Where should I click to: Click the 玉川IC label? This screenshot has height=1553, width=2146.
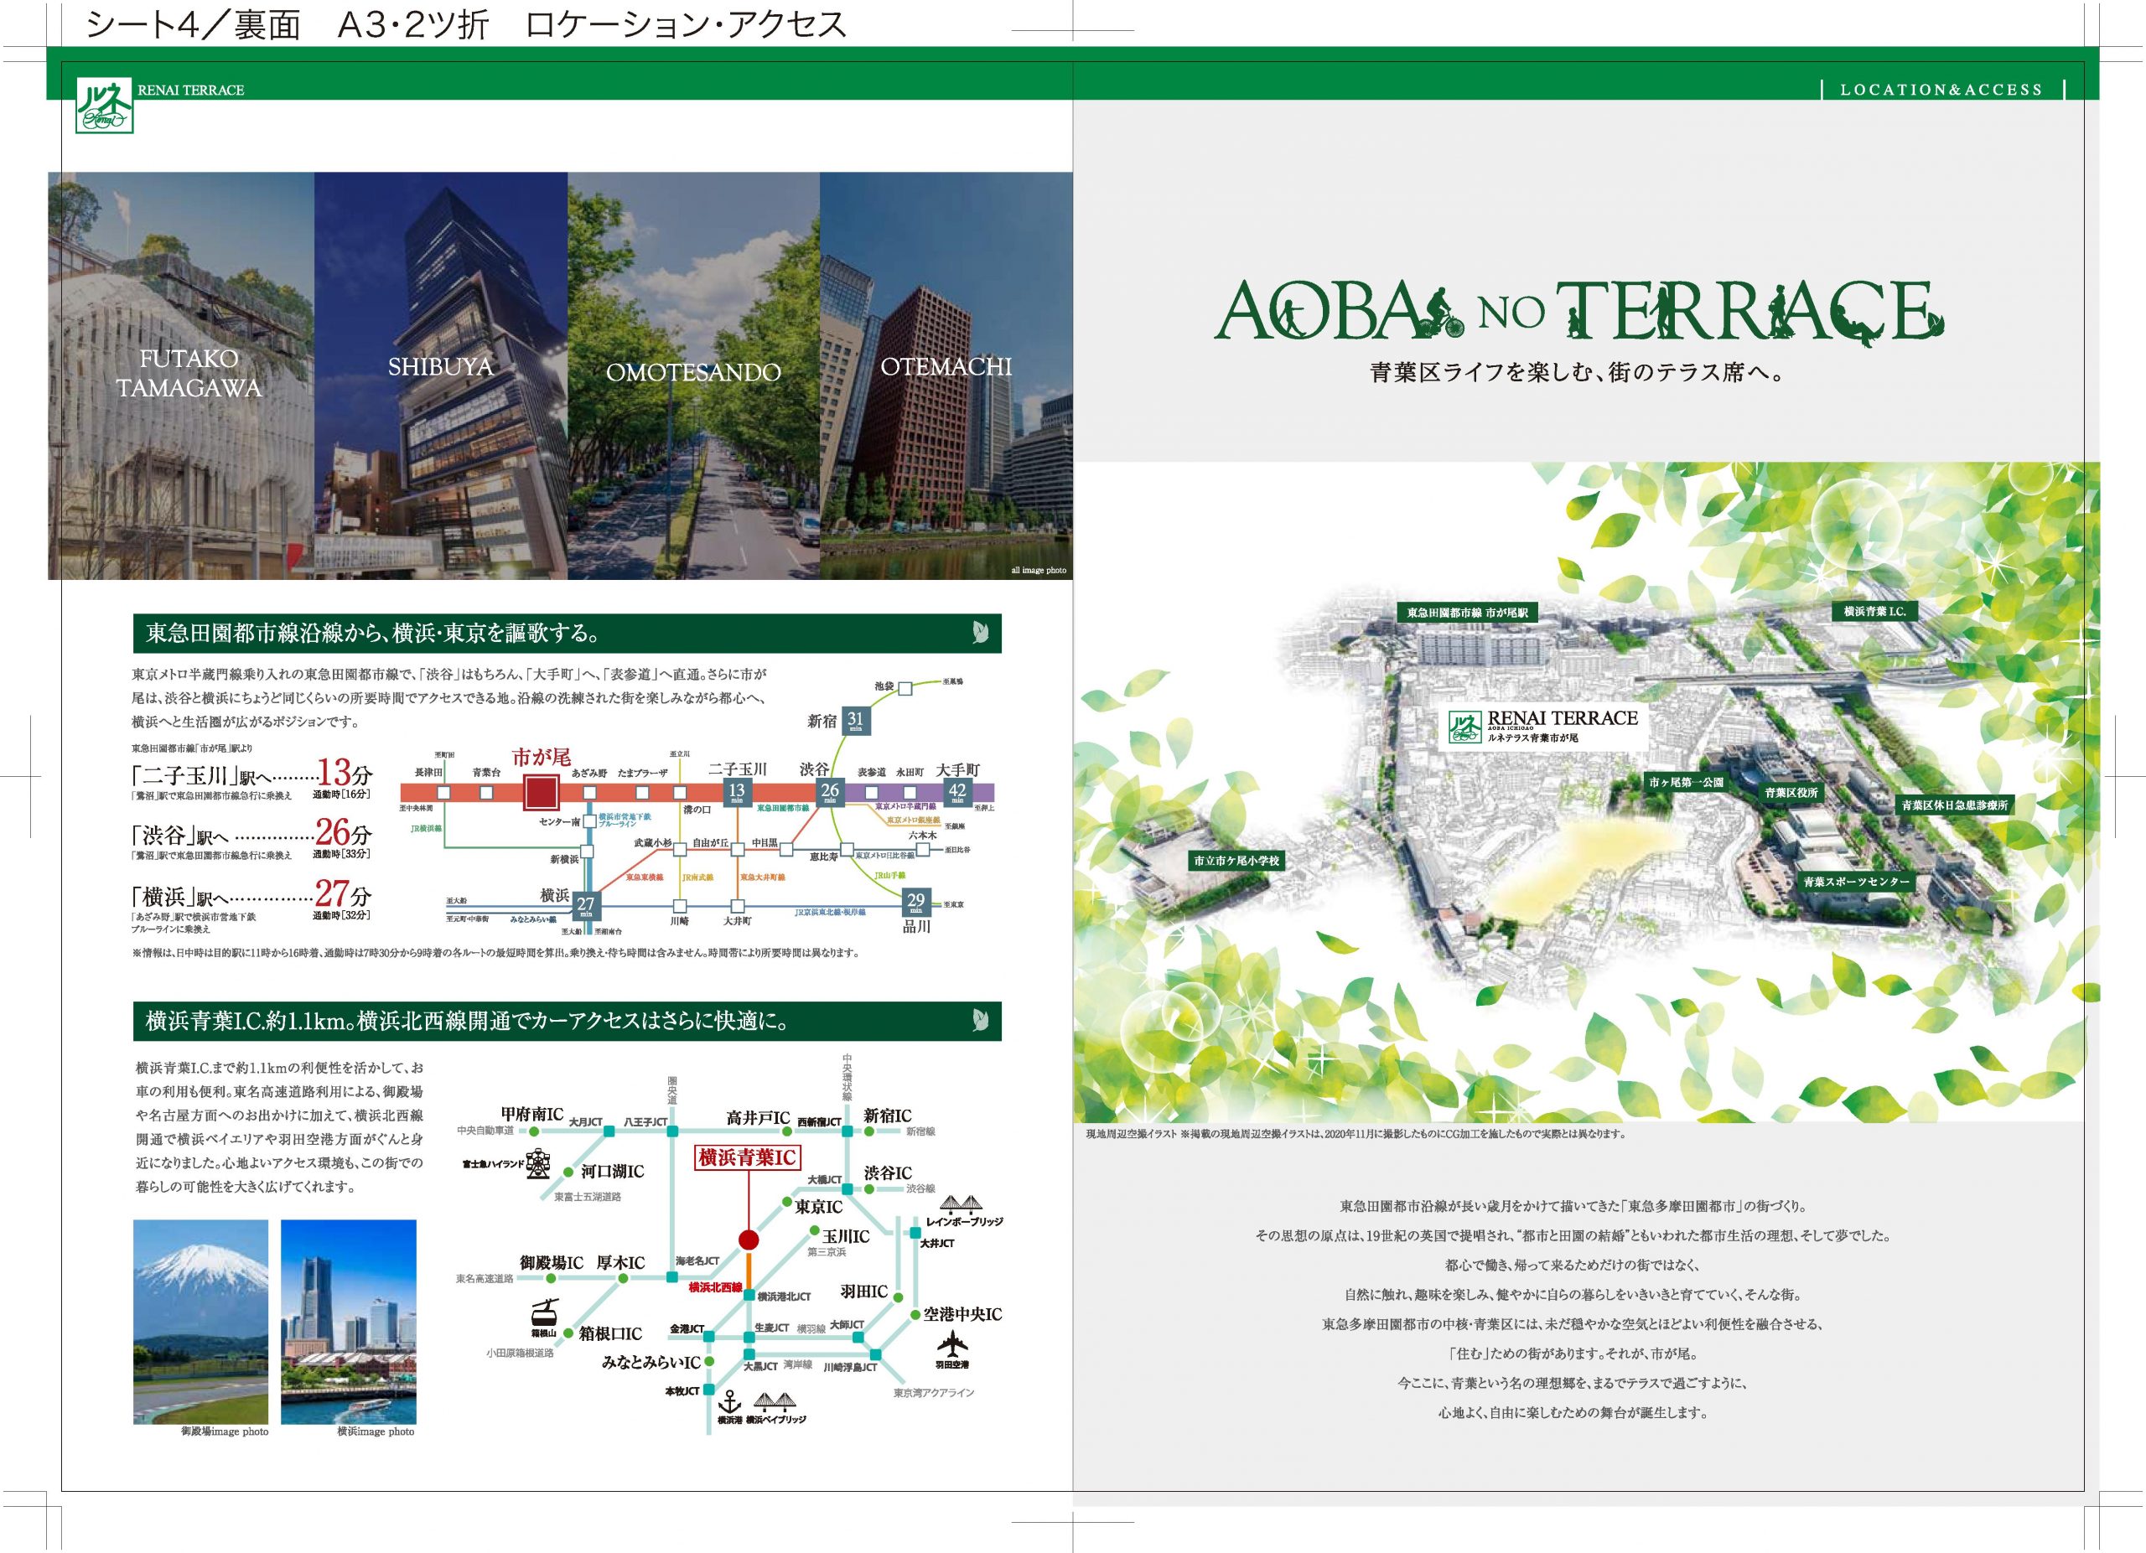[846, 1236]
